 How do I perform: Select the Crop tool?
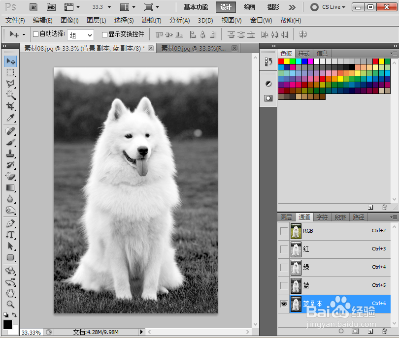[10, 106]
